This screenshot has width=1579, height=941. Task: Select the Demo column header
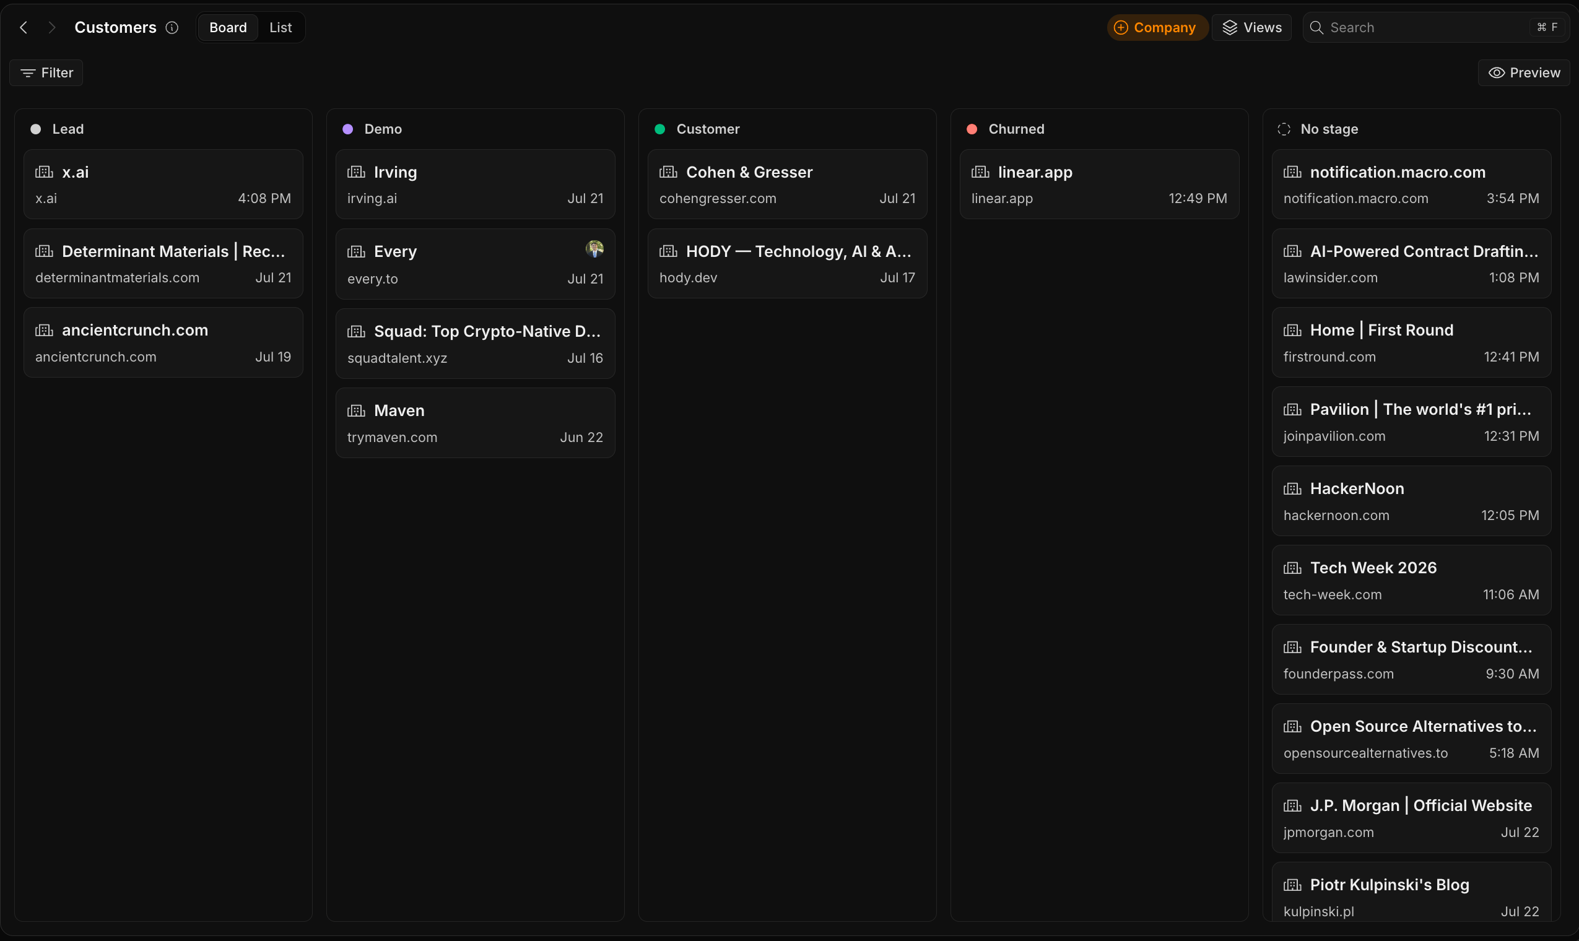click(383, 129)
